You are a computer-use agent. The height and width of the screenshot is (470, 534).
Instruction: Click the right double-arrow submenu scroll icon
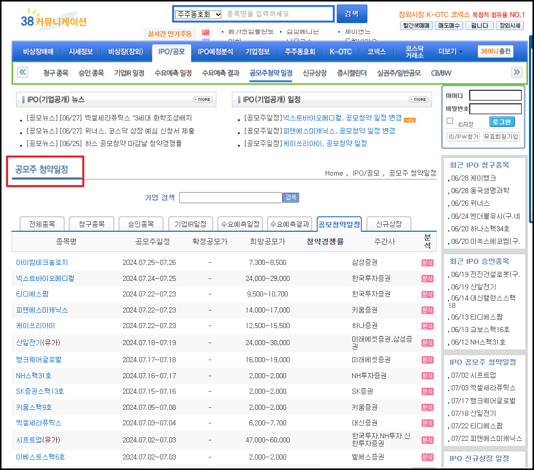pos(517,72)
